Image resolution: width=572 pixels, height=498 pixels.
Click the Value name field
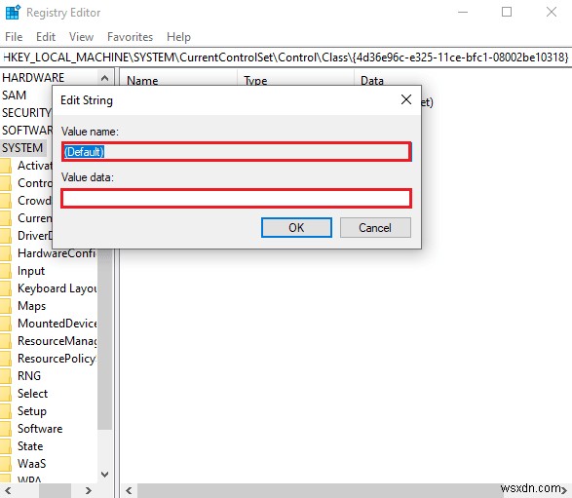coord(237,151)
